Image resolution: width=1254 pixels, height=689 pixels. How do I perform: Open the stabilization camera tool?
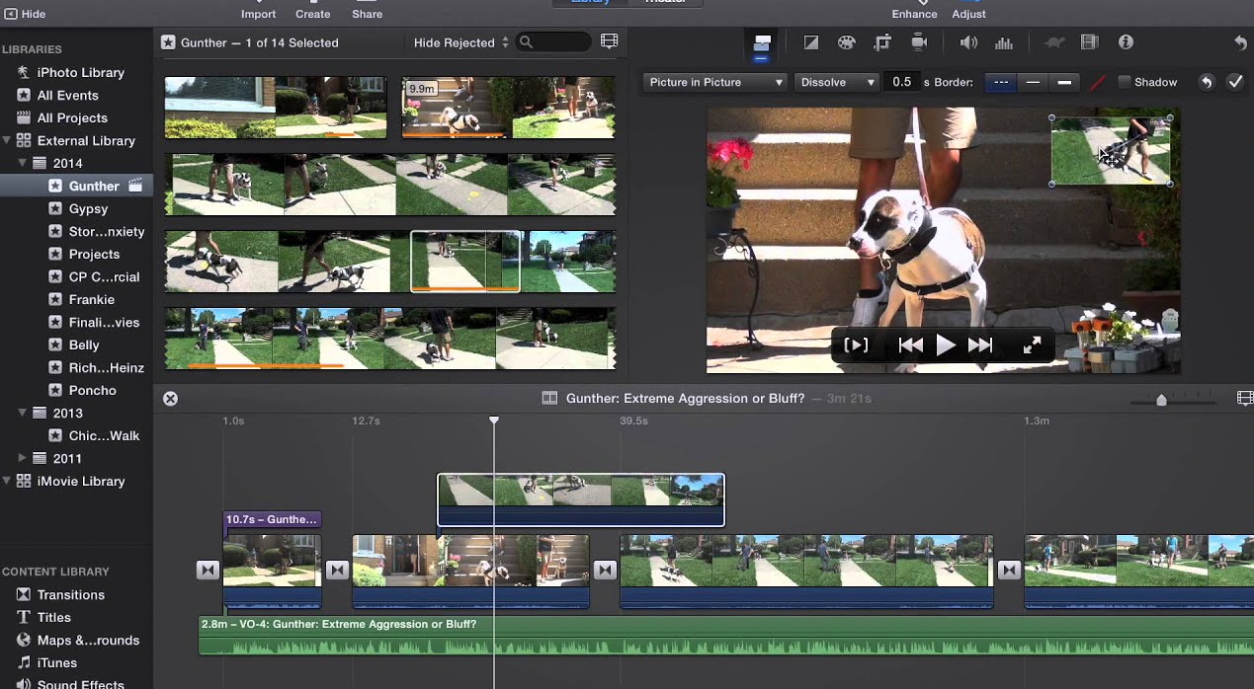(919, 42)
